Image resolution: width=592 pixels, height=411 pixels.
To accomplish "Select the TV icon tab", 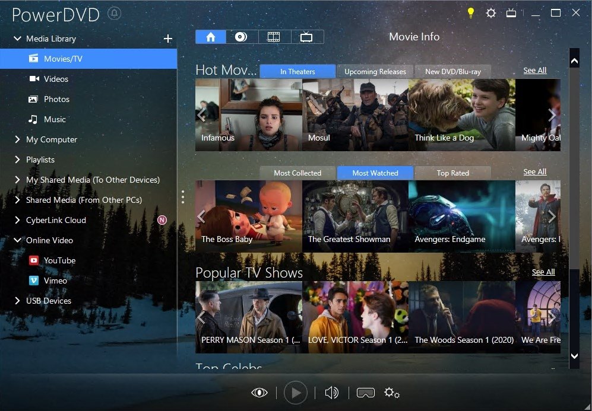I will pyautogui.click(x=306, y=37).
